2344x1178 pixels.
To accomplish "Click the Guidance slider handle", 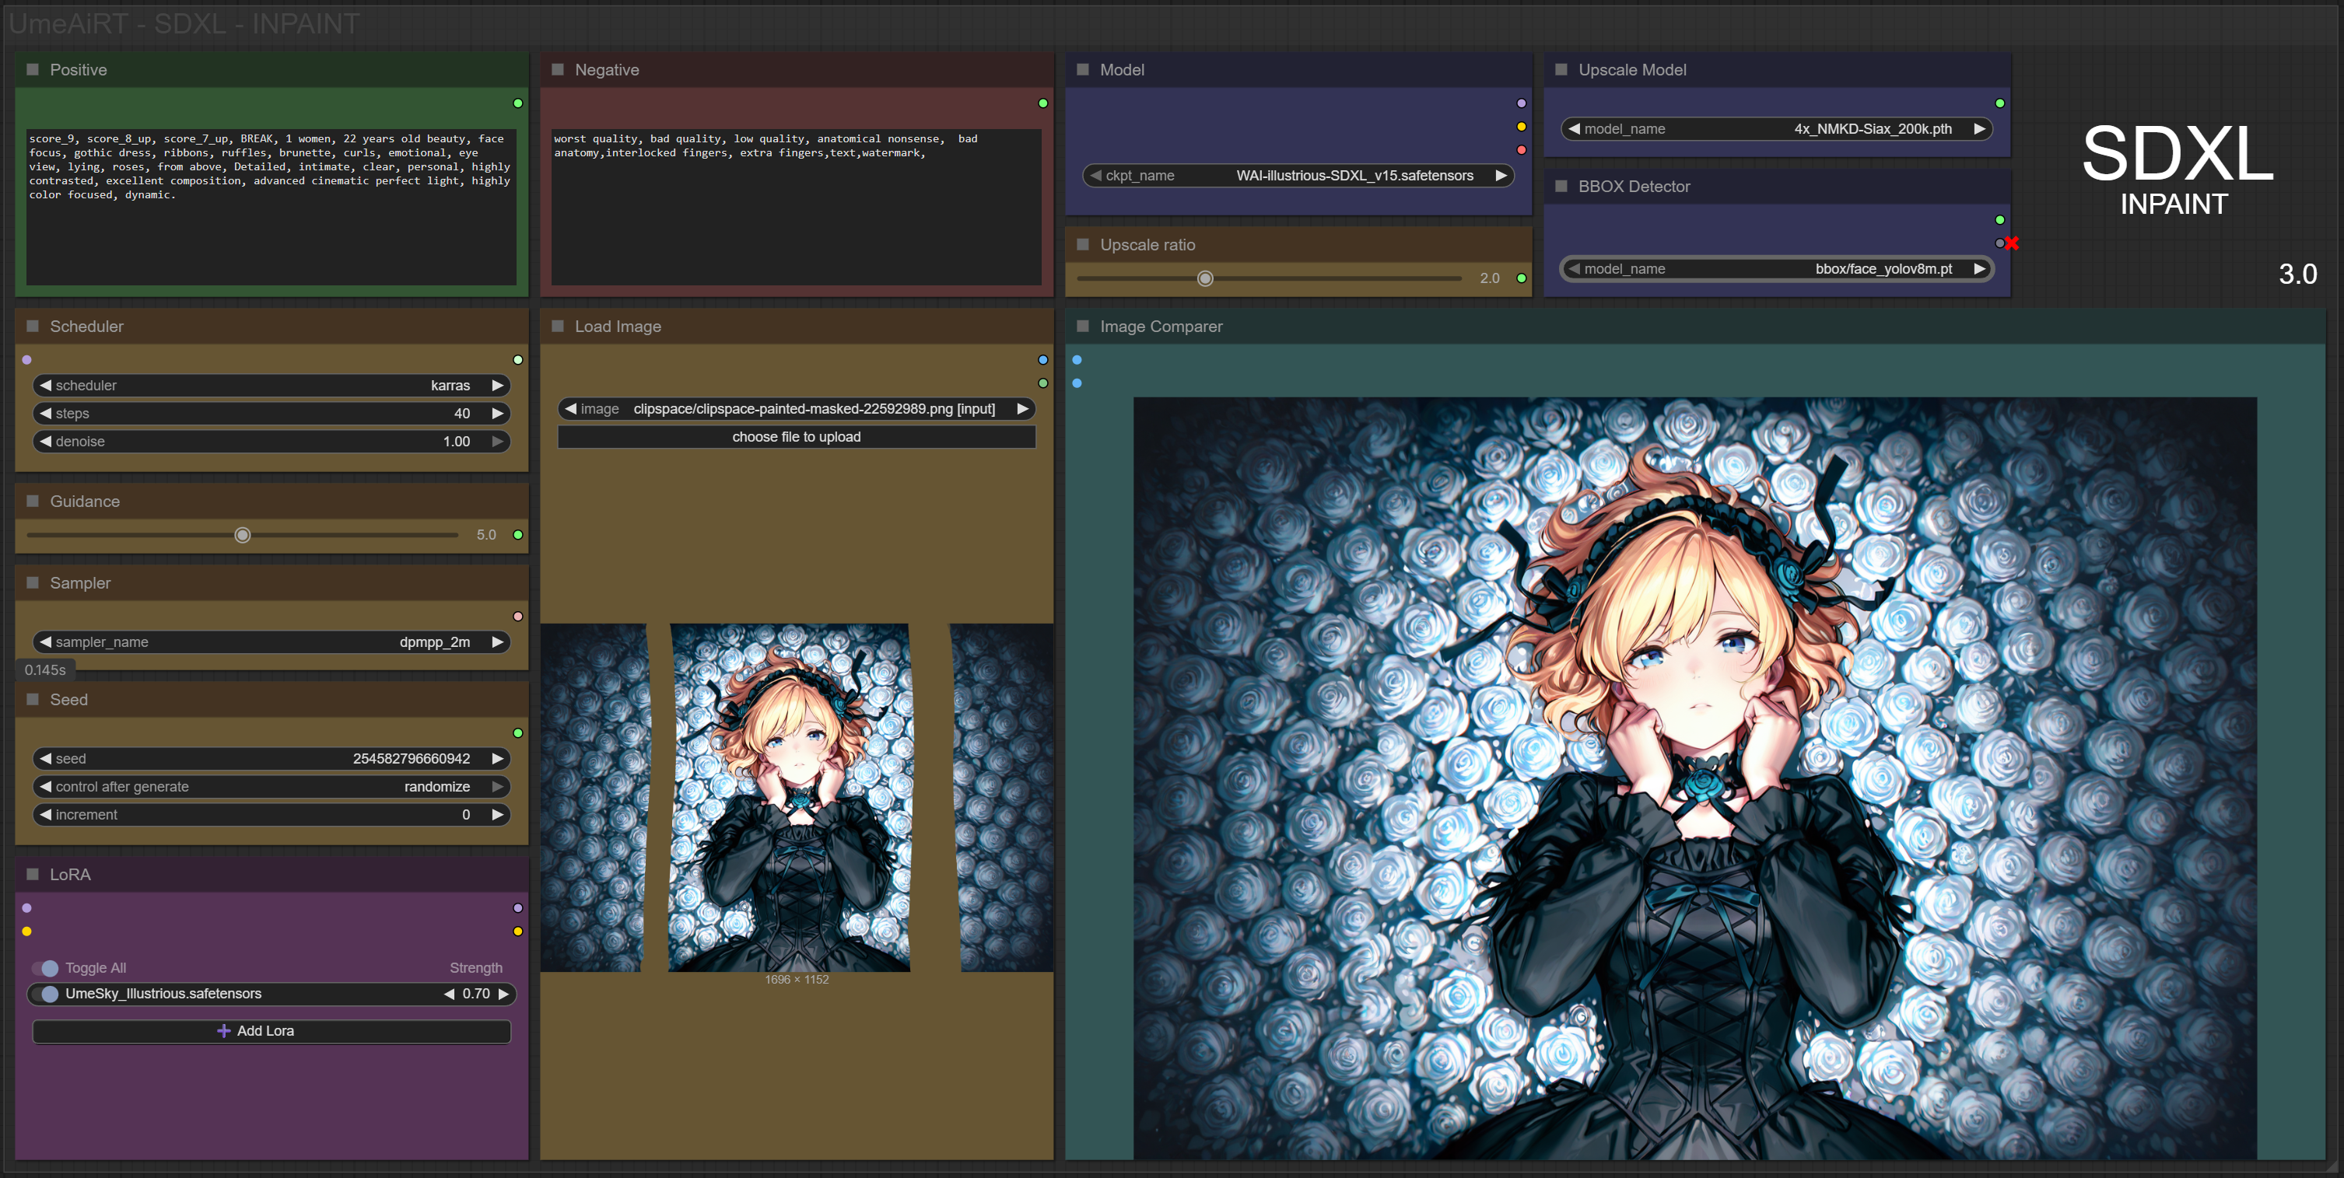I will click(242, 535).
